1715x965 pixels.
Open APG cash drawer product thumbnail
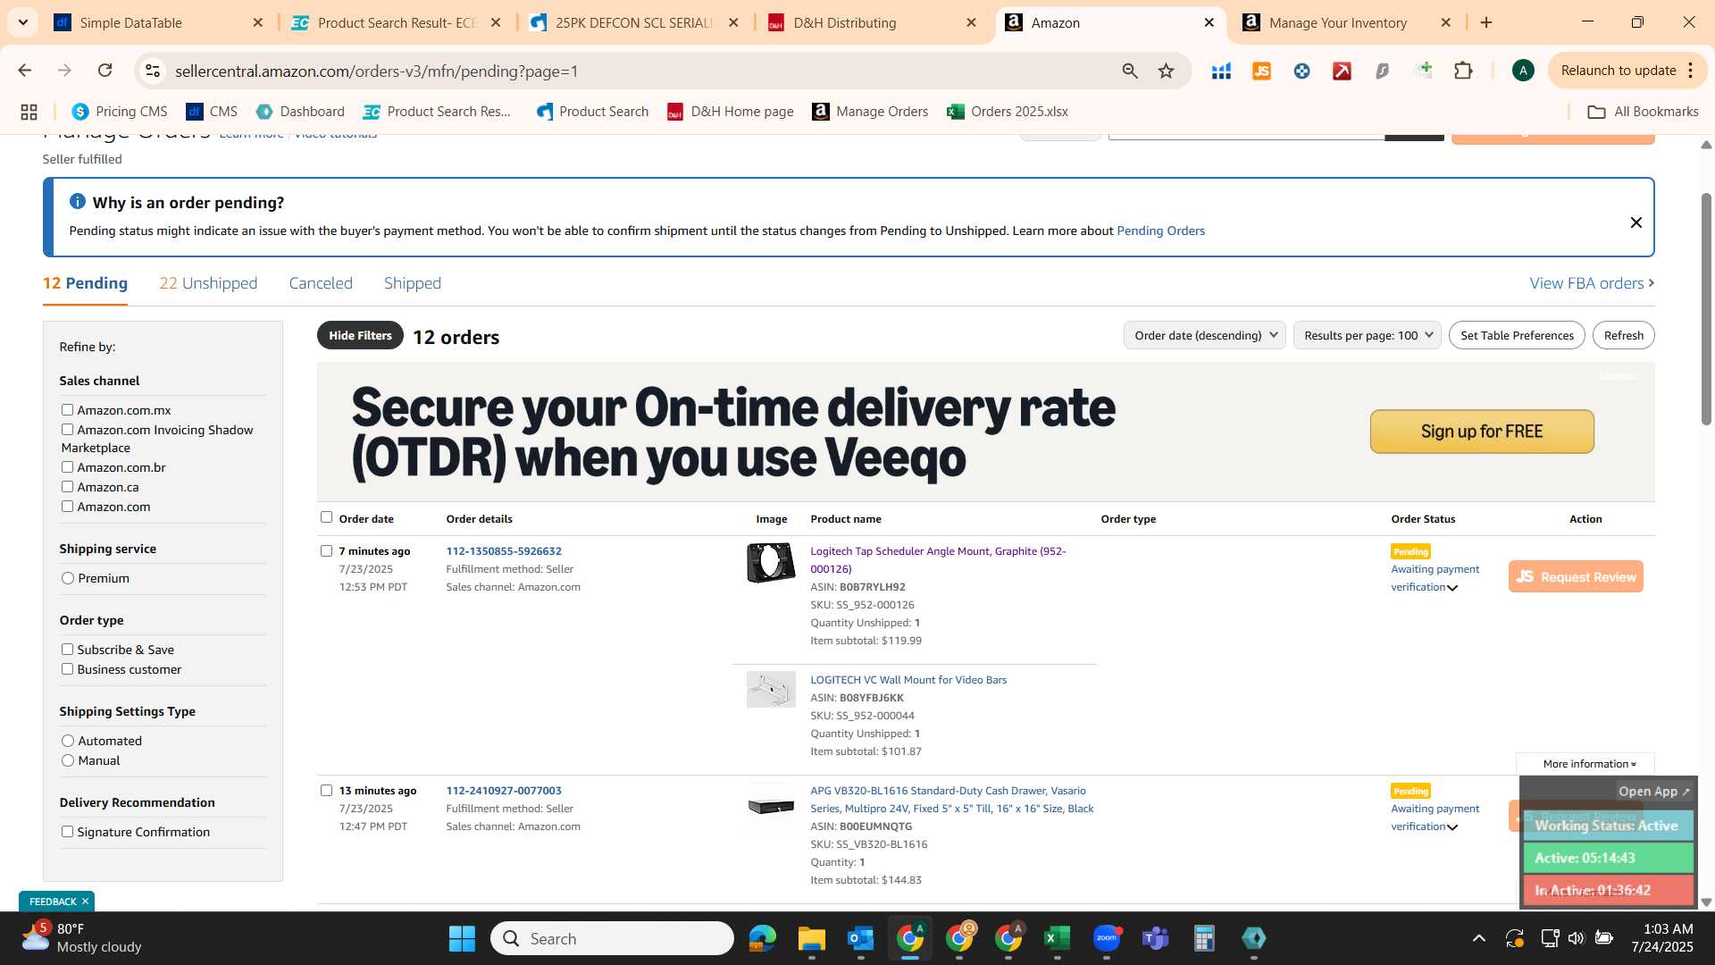tap(771, 806)
